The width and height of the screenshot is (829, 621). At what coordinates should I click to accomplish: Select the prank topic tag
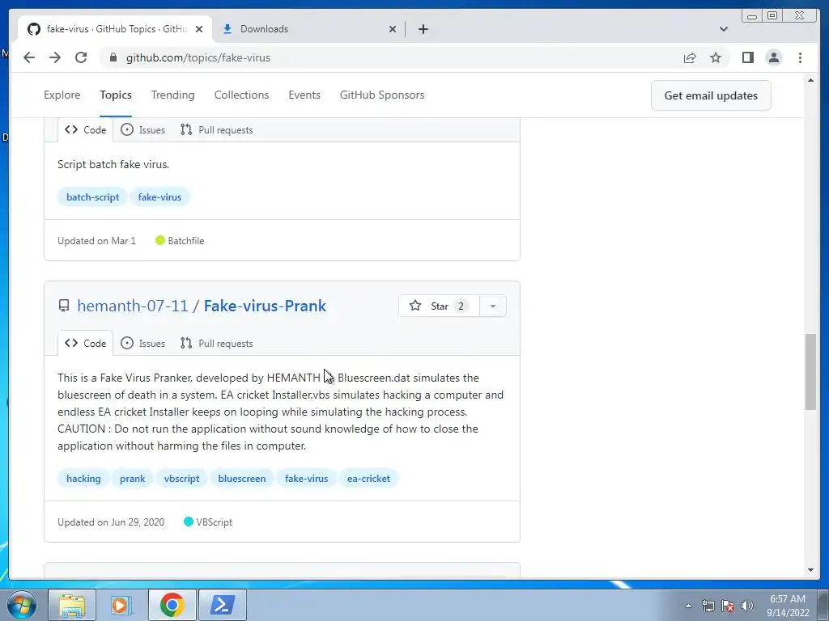coord(132,479)
